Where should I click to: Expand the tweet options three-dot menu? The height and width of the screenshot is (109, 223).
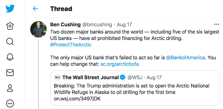coord(217,24)
